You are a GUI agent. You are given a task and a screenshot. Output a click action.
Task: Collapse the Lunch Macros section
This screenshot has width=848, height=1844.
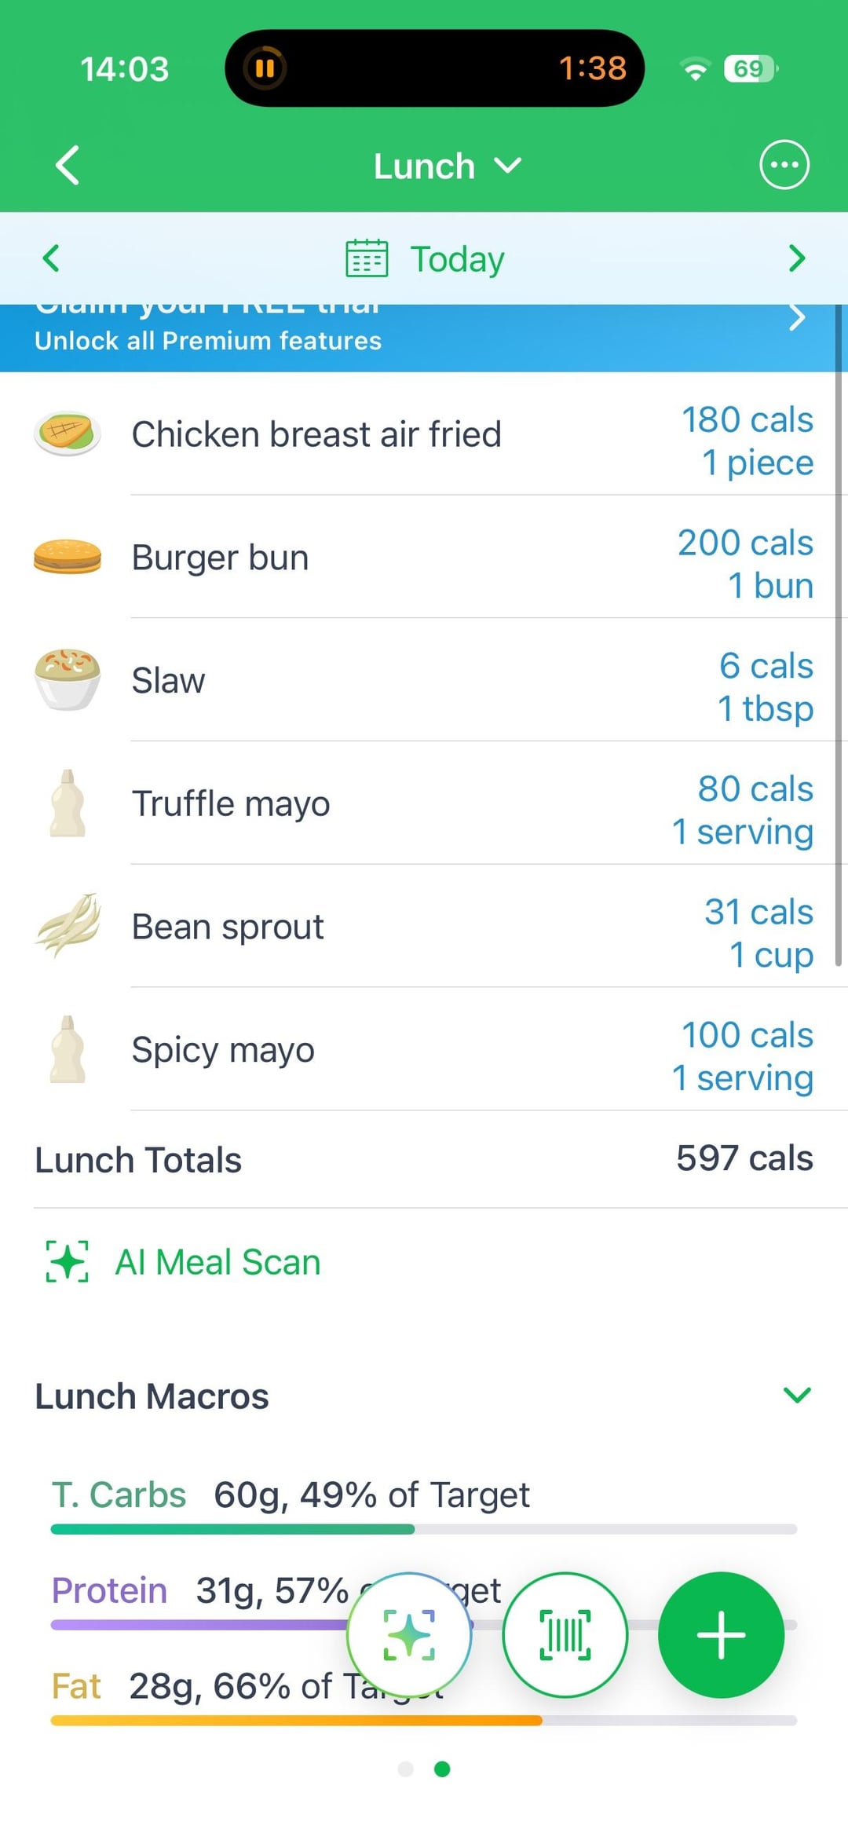[x=796, y=1396]
